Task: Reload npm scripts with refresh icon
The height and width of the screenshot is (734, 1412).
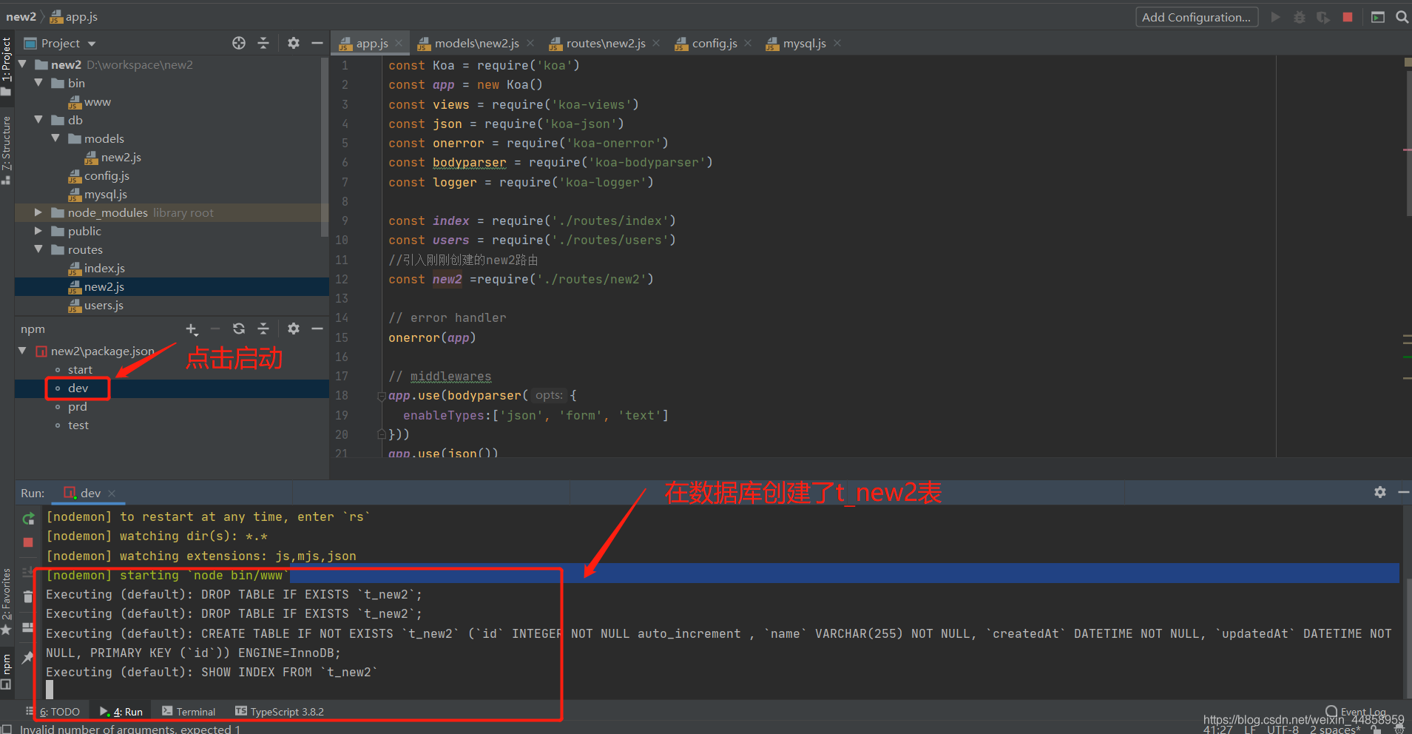Action: (239, 329)
